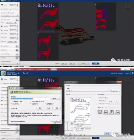This screenshot has width=134, height=140.
Task: Open printer Name dropdown in Print dialog
Action: 88,91
